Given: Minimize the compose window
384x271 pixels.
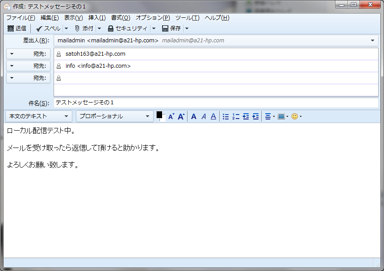Looking at the screenshot, I should click(342, 4).
